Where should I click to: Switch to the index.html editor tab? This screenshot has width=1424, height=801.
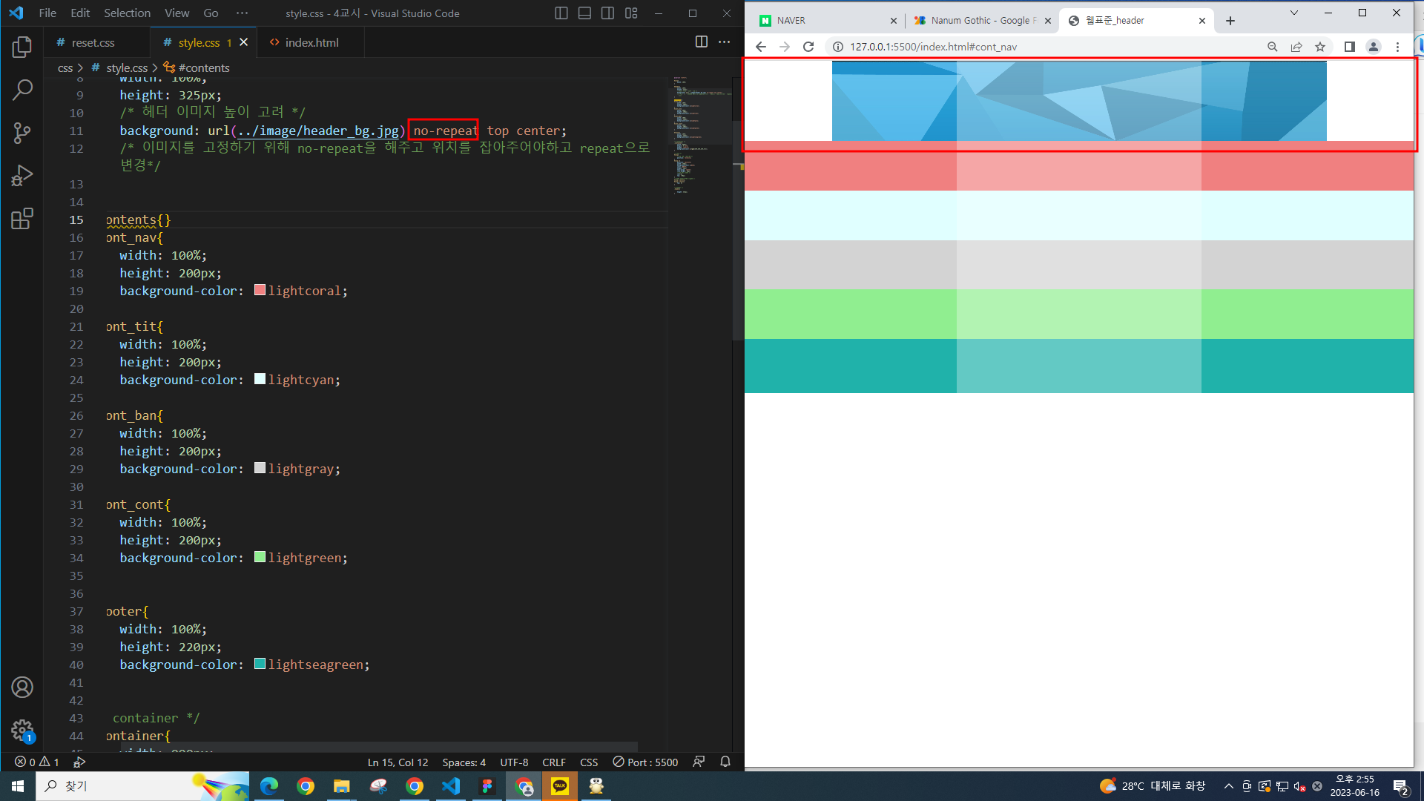click(x=311, y=42)
